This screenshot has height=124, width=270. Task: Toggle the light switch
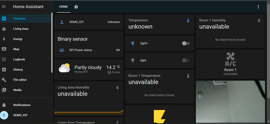(x=186, y=60)
